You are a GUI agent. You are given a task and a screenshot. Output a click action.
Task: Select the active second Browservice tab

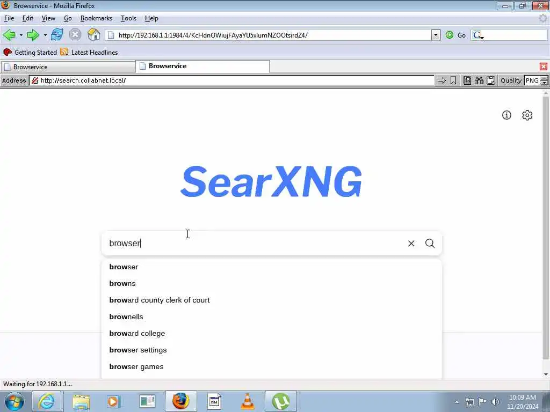click(x=202, y=66)
